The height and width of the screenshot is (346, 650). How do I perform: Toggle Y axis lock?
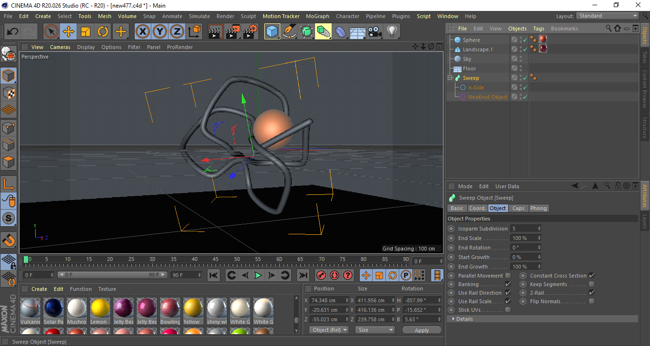coord(160,32)
